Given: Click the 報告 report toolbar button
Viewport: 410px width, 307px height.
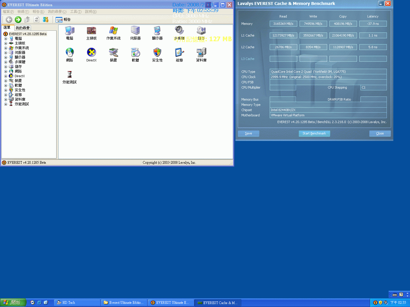Looking at the screenshot, I should [63, 20].
